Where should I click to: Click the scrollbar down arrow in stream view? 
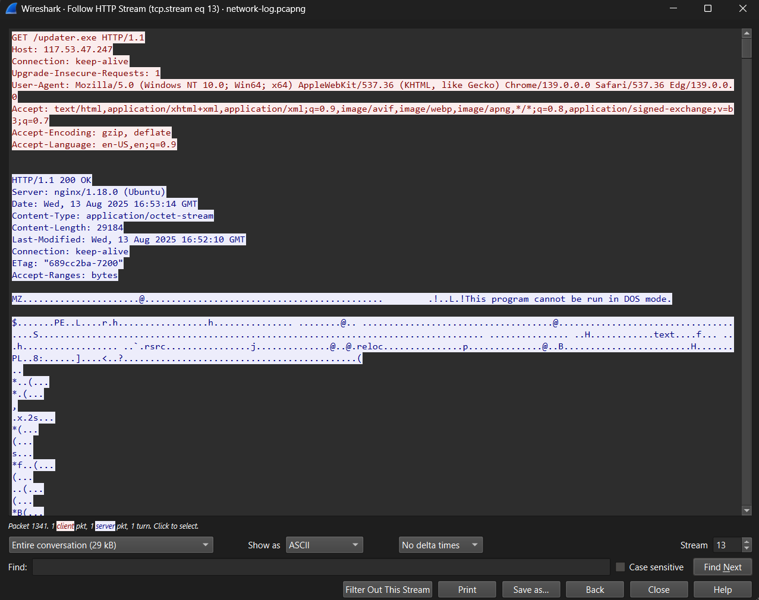point(747,510)
